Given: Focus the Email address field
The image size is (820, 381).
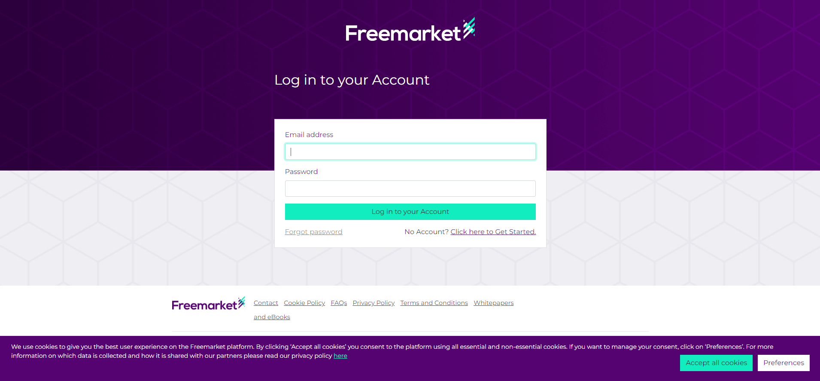Looking at the screenshot, I should [410, 152].
